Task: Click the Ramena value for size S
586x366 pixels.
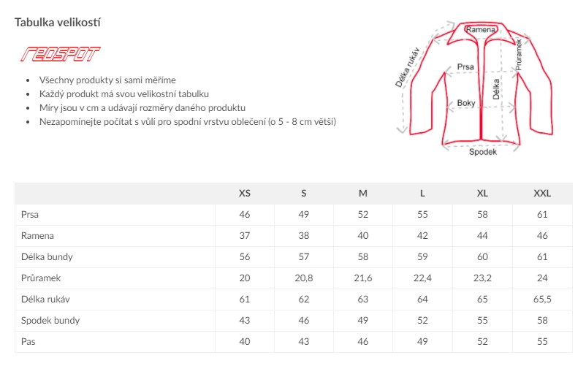Action: coord(304,236)
